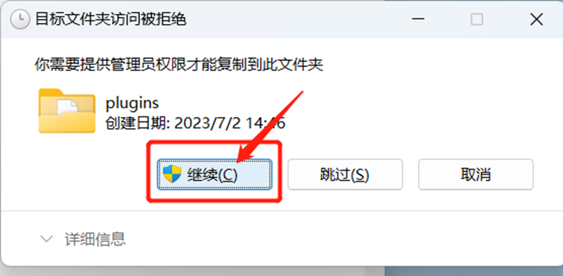Minimize the dialog window

coord(419,19)
